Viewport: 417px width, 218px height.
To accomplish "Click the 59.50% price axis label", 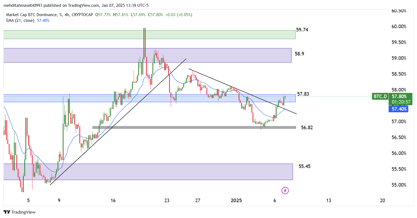I will (399, 42).
